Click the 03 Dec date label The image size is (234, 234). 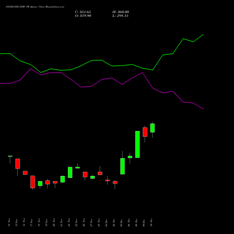[x=121, y=222]
